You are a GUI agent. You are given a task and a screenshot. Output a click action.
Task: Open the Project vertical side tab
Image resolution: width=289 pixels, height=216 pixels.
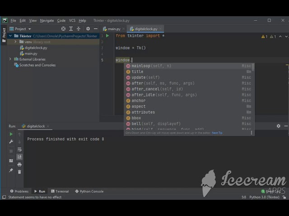pyautogui.click(x=4, y=35)
